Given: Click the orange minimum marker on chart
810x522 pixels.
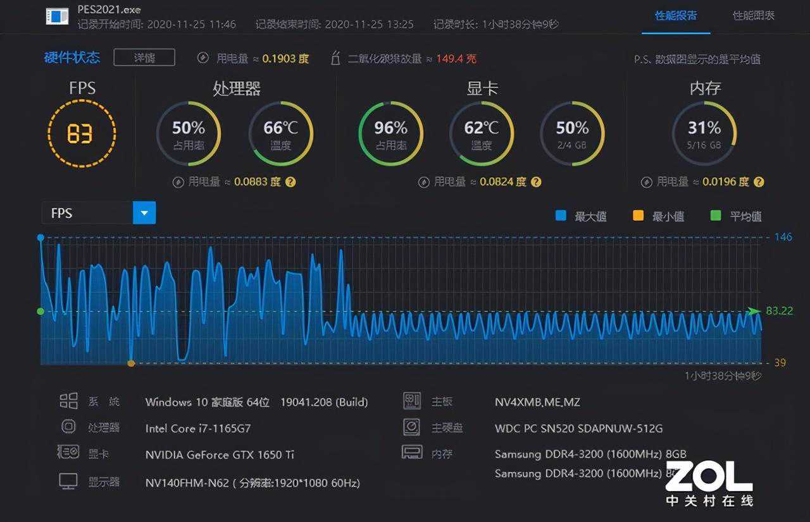Looking at the screenshot, I should (131, 363).
